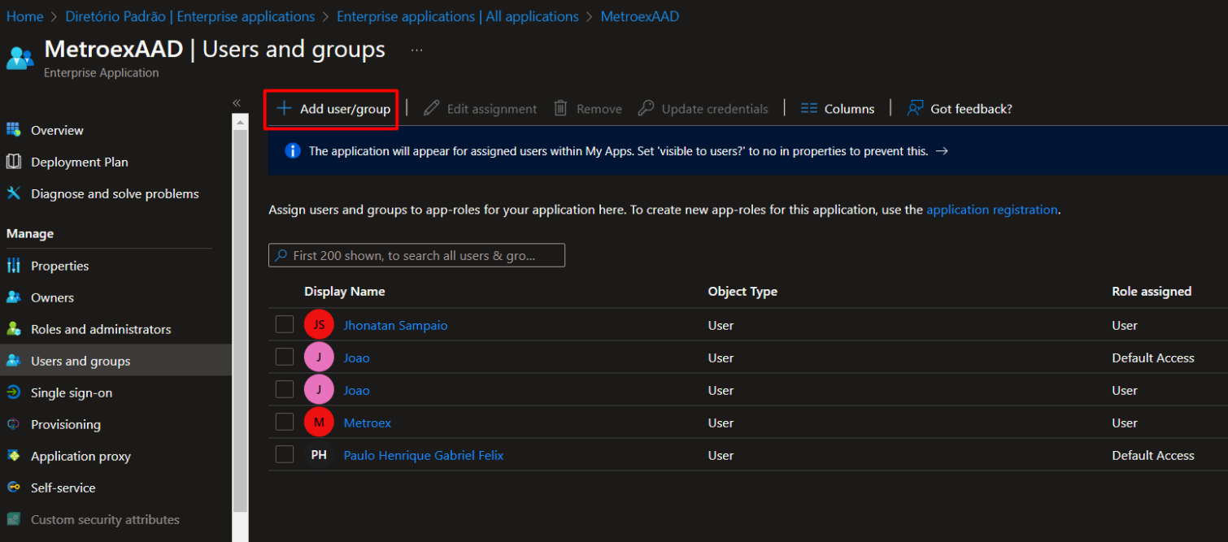Click the blue info icon in banner
The image size is (1228, 542).
click(294, 151)
